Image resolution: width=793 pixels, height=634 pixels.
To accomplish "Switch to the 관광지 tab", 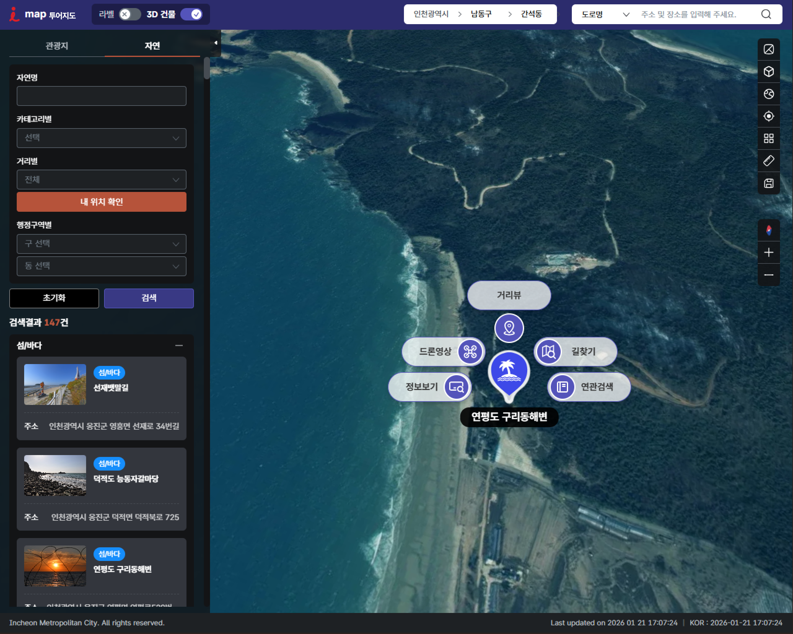I will (57, 46).
